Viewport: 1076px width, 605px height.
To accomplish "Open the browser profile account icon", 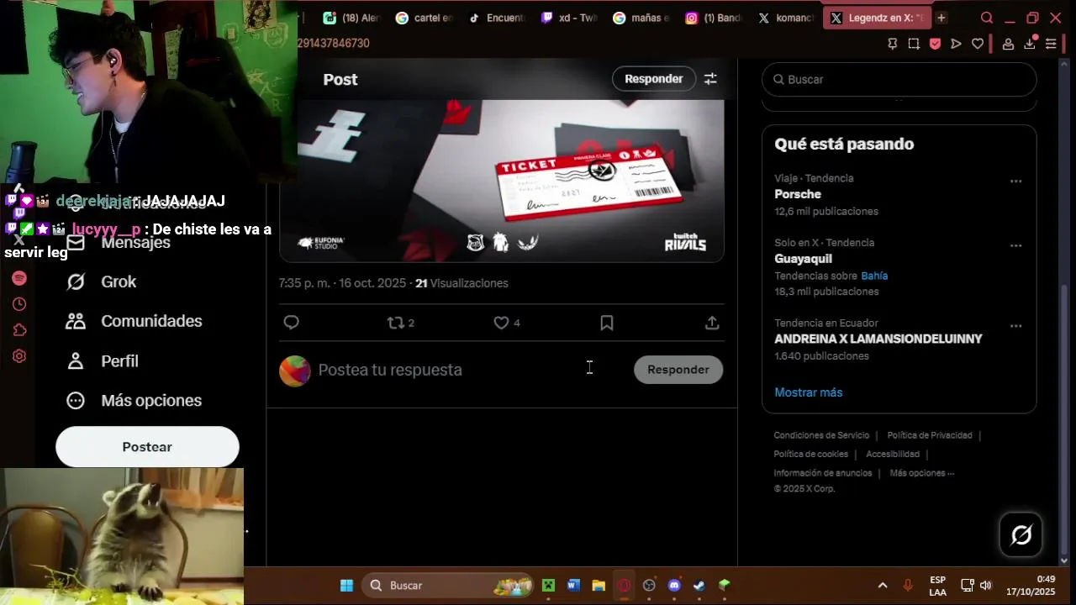I will pyautogui.click(x=1008, y=44).
